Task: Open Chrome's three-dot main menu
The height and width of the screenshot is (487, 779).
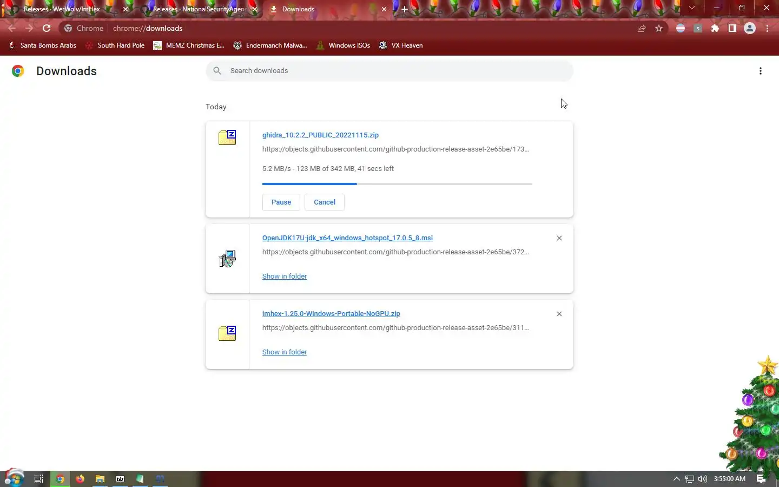Action: coord(767,29)
